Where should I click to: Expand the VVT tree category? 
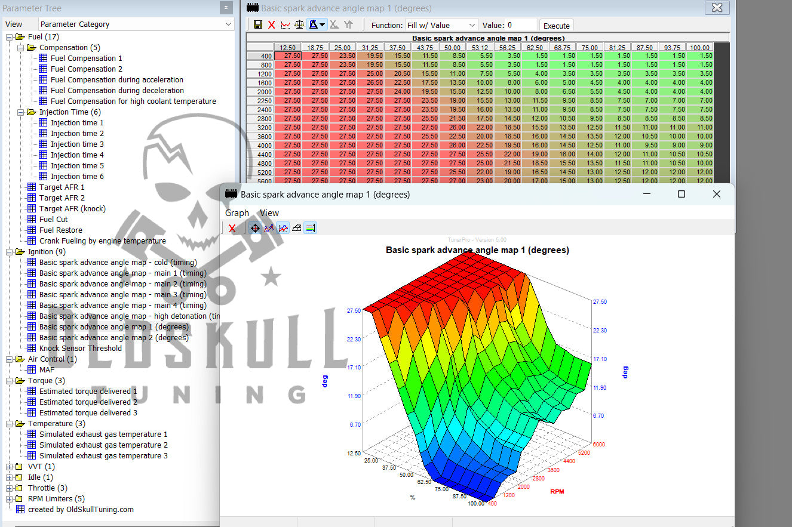pos(9,467)
